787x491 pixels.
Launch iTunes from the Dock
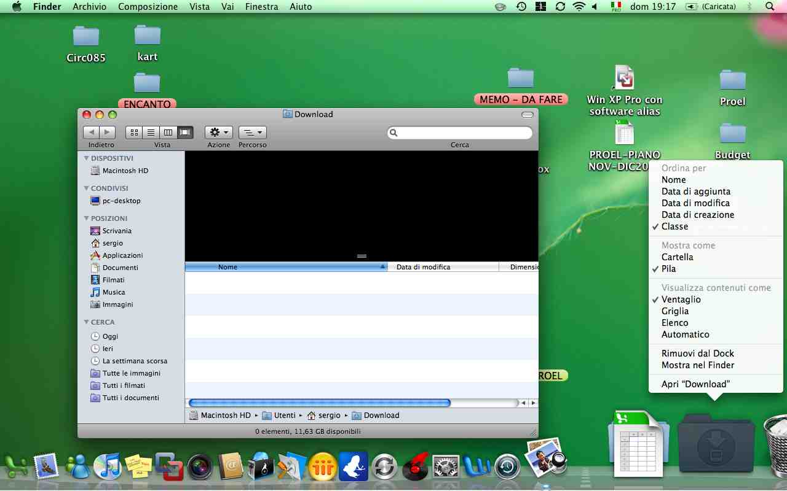click(x=108, y=467)
